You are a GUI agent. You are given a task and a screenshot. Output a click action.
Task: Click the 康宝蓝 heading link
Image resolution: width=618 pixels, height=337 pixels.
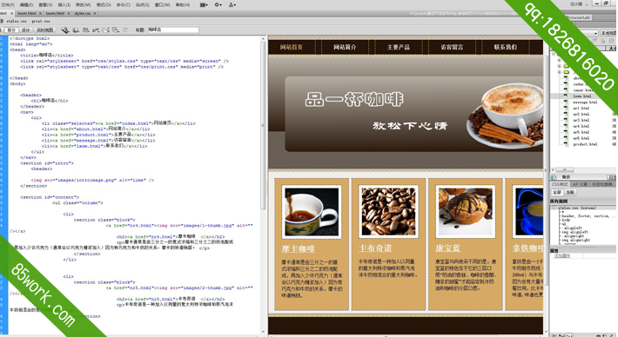[447, 248]
